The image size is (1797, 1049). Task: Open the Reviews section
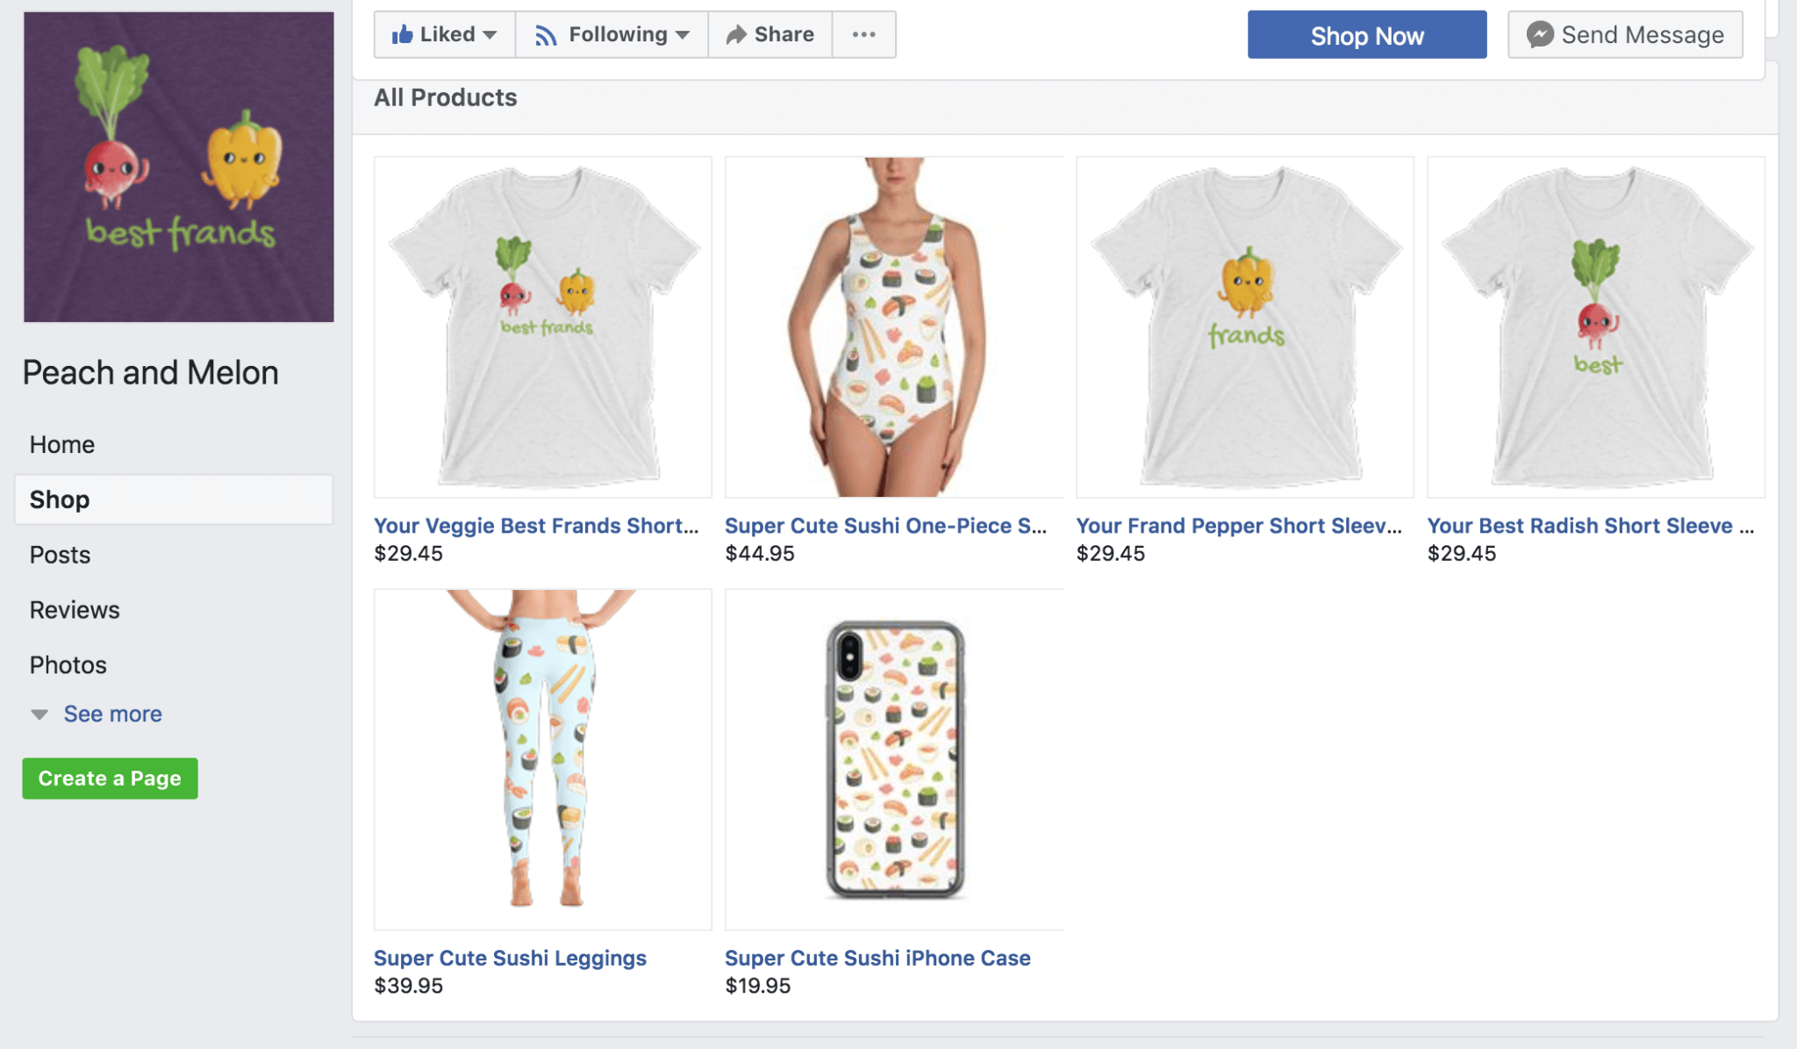(x=75, y=609)
